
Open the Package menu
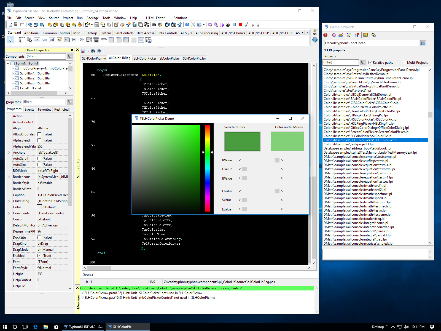tap(93, 18)
